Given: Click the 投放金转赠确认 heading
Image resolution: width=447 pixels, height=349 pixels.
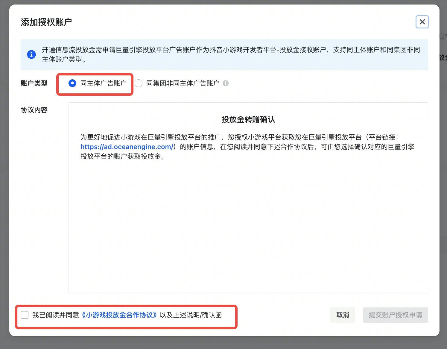Looking at the screenshot, I should (x=248, y=119).
